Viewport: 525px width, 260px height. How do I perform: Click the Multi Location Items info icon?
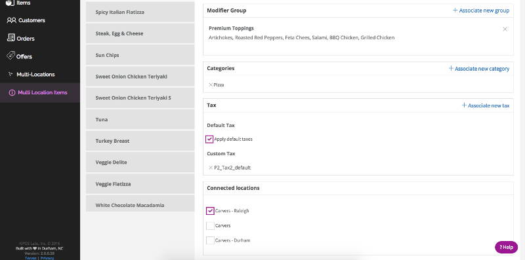[12, 92]
